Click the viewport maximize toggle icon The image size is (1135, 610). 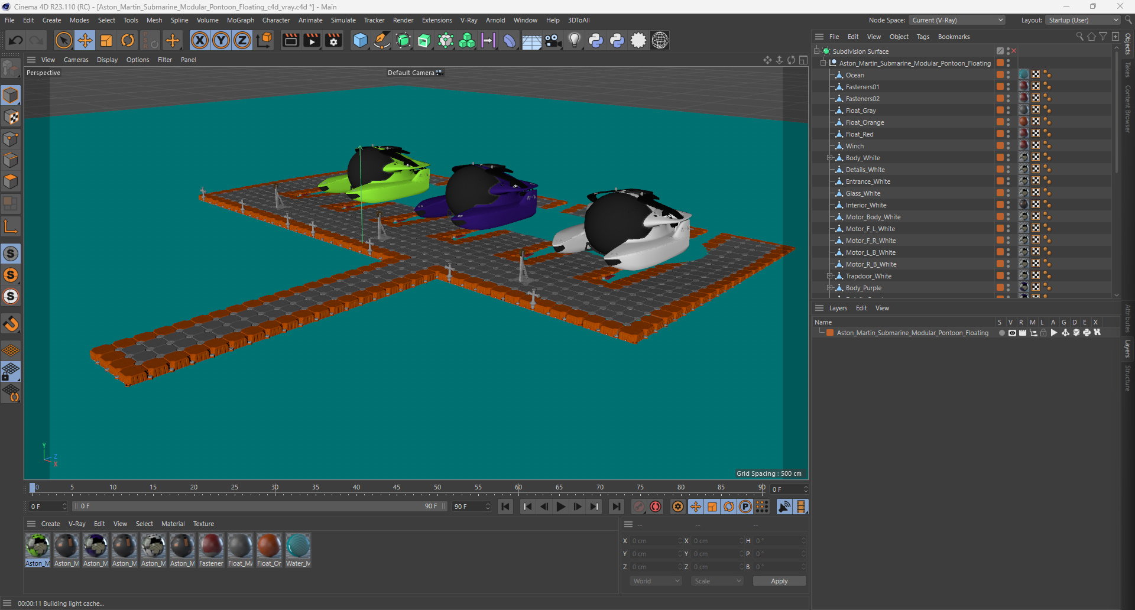tap(803, 60)
